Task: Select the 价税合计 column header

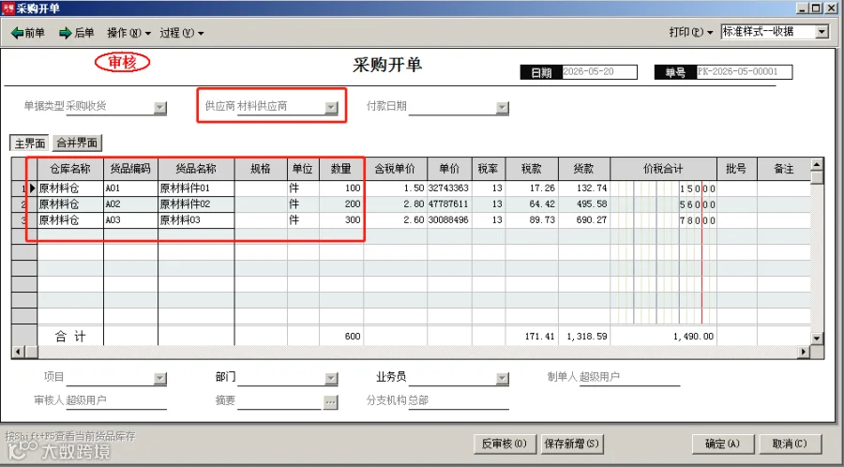Action: coord(663,169)
